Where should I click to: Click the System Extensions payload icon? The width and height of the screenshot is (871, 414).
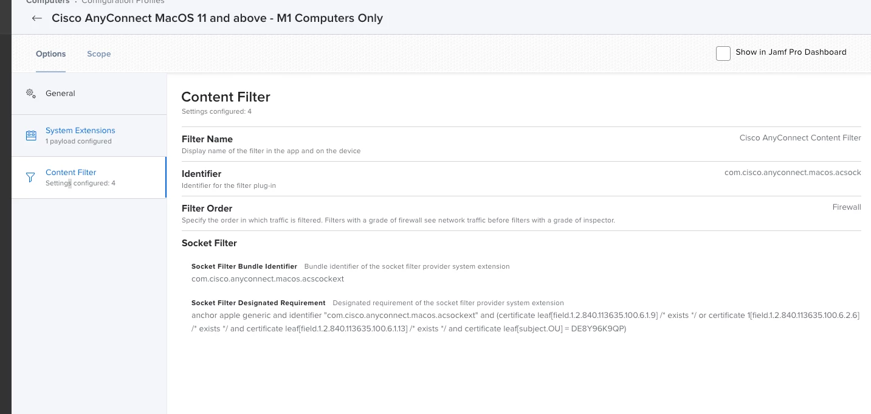pos(31,136)
